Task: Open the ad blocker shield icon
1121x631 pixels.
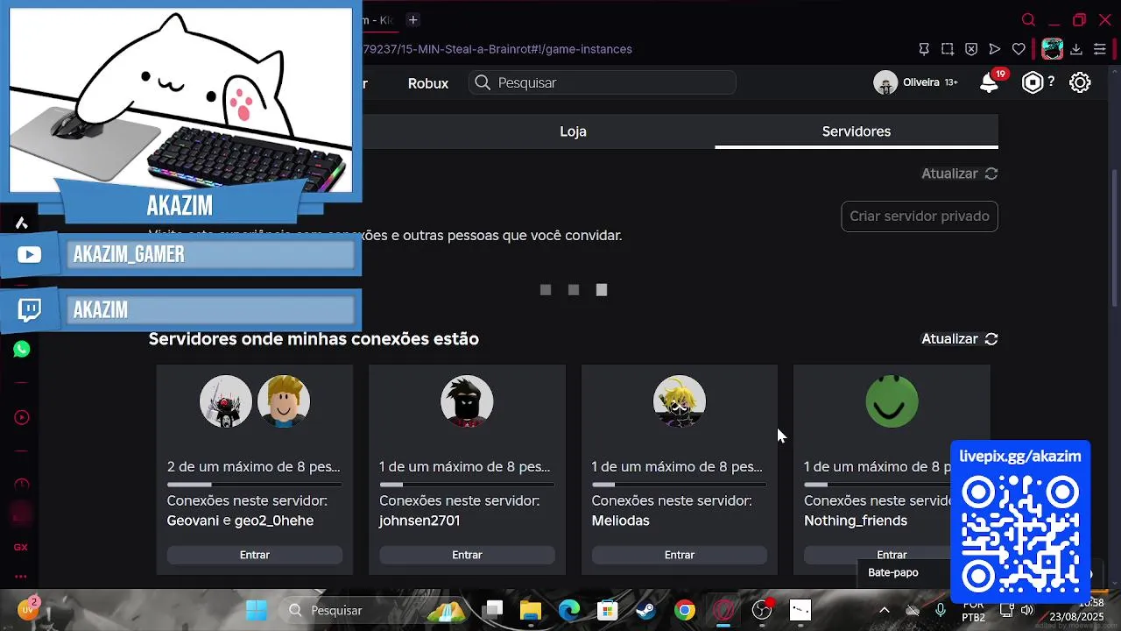Action: point(971,49)
